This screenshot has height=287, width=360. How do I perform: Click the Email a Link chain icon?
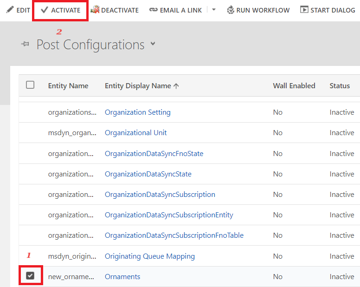[153, 10]
